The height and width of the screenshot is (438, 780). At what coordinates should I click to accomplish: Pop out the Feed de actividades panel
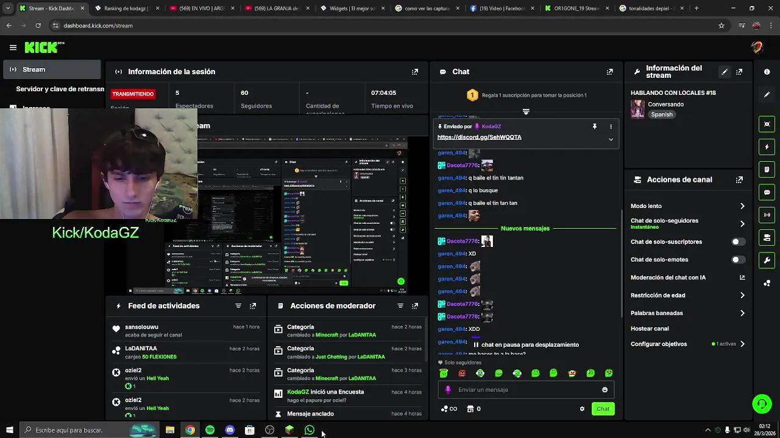coord(253,306)
